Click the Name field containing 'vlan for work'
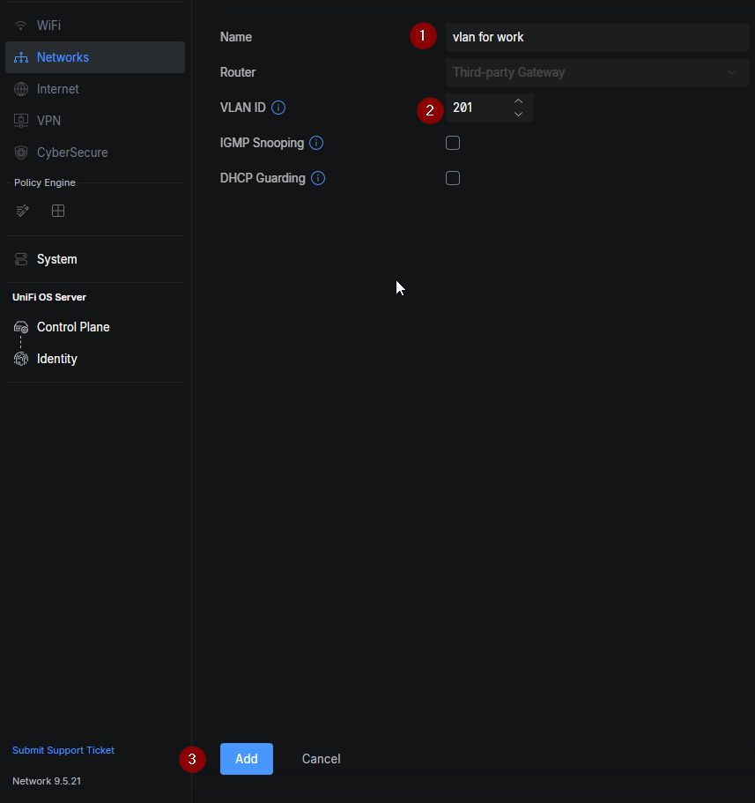This screenshot has height=803, width=755. pos(596,37)
